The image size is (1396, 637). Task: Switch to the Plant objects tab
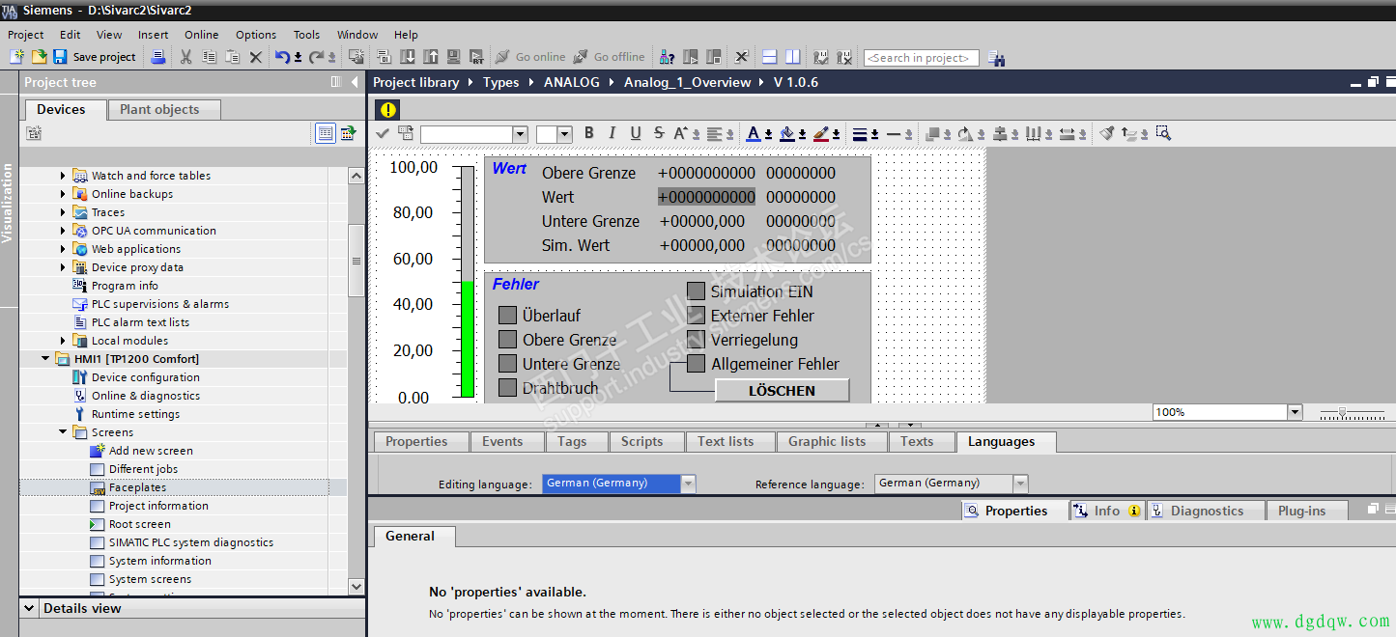coord(159,110)
